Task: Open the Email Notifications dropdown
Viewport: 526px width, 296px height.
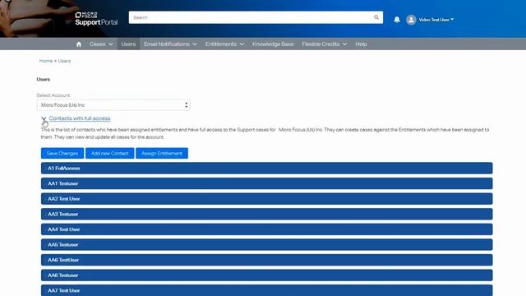Action: click(x=170, y=44)
